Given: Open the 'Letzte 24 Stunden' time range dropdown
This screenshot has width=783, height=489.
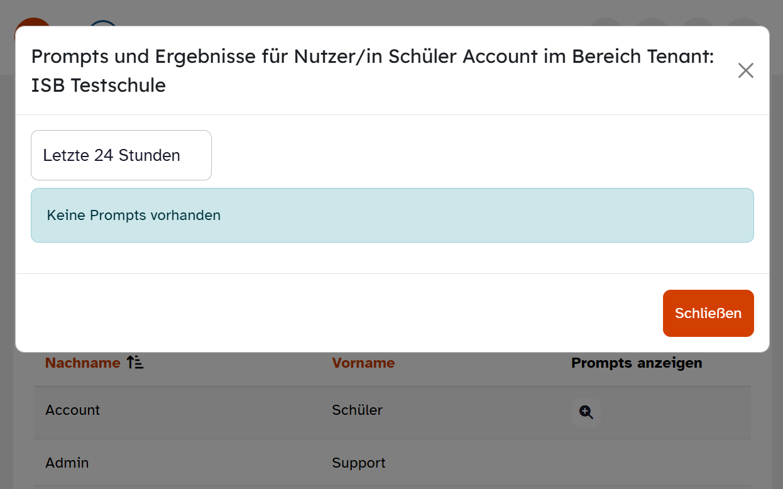Looking at the screenshot, I should 121,155.
